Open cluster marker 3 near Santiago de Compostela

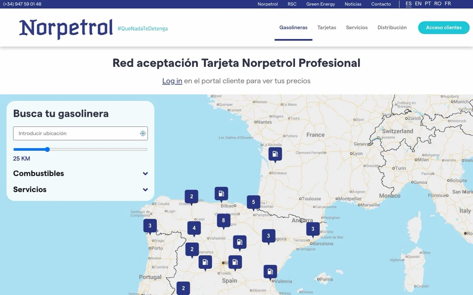click(150, 226)
